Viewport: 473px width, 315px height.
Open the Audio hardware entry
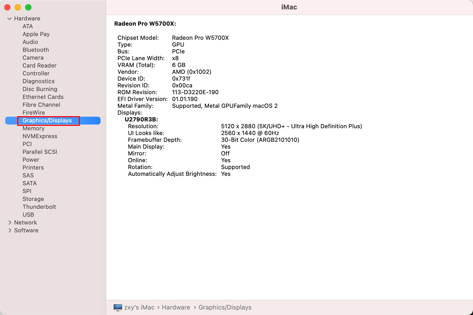coord(30,42)
